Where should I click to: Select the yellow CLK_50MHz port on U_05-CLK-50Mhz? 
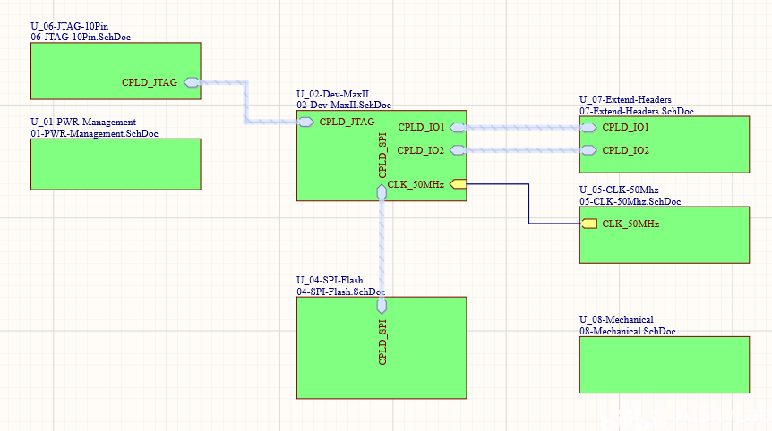[588, 224]
